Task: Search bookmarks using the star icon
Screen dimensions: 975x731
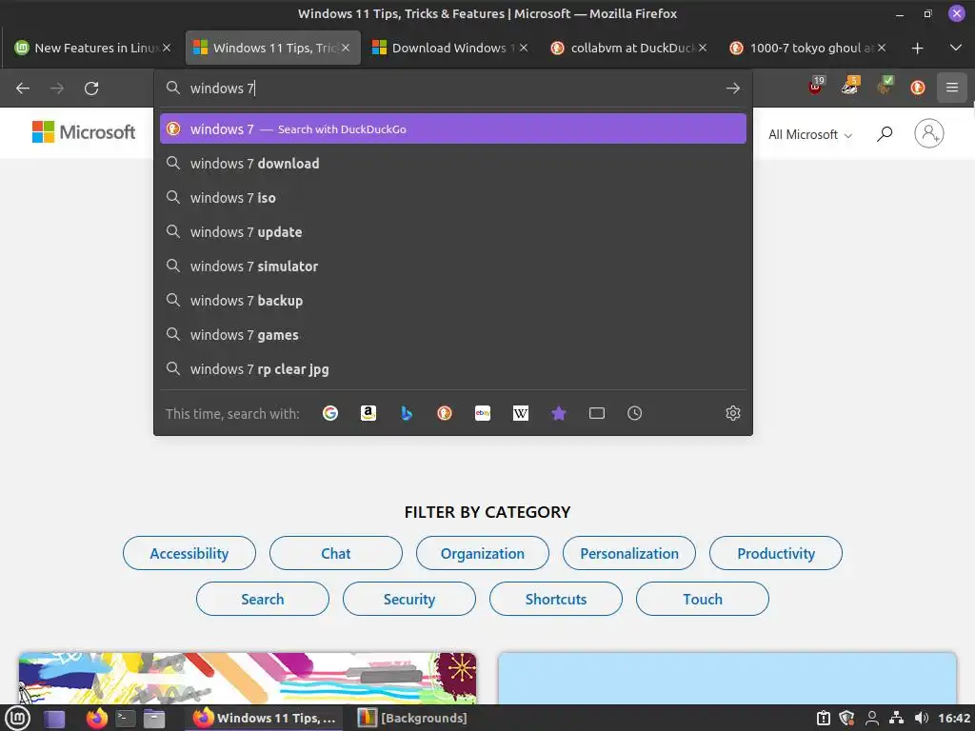Action: (x=558, y=413)
